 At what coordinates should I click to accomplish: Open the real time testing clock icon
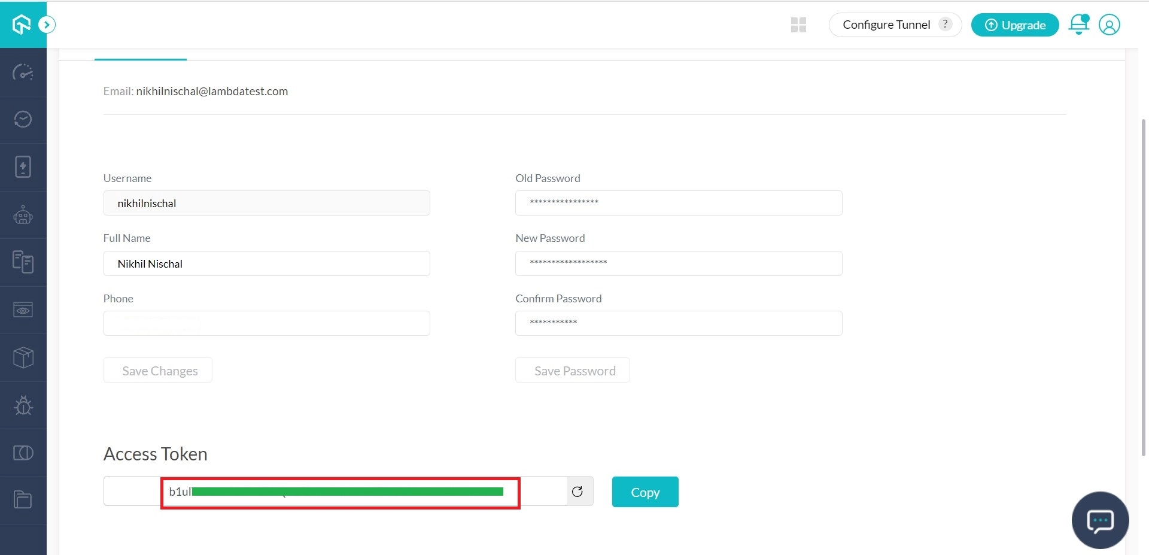[23, 120]
